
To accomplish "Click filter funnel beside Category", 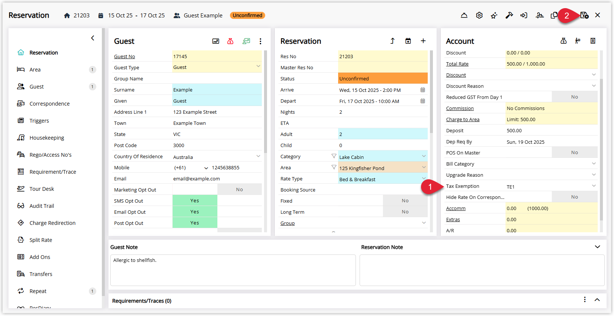I will [x=334, y=156].
